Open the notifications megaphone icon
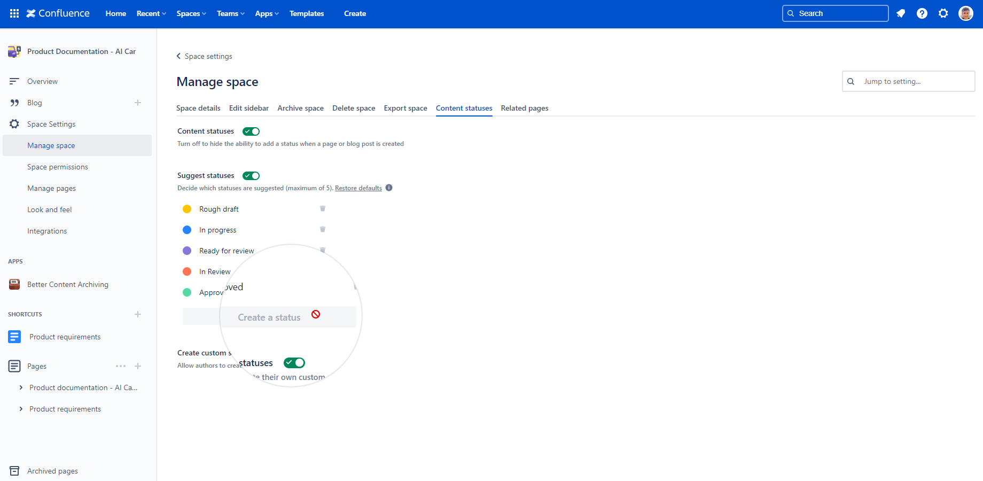Image resolution: width=983 pixels, height=481 pixels. click(x=901, y=13)
